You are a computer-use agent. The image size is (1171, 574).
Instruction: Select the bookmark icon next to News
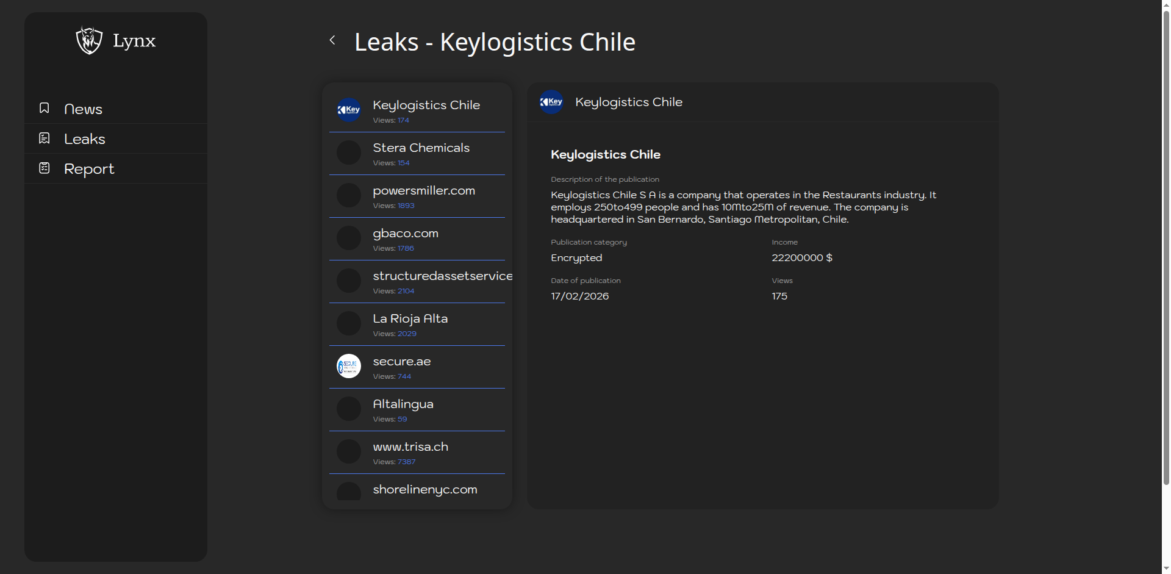[x=44, y=108]
